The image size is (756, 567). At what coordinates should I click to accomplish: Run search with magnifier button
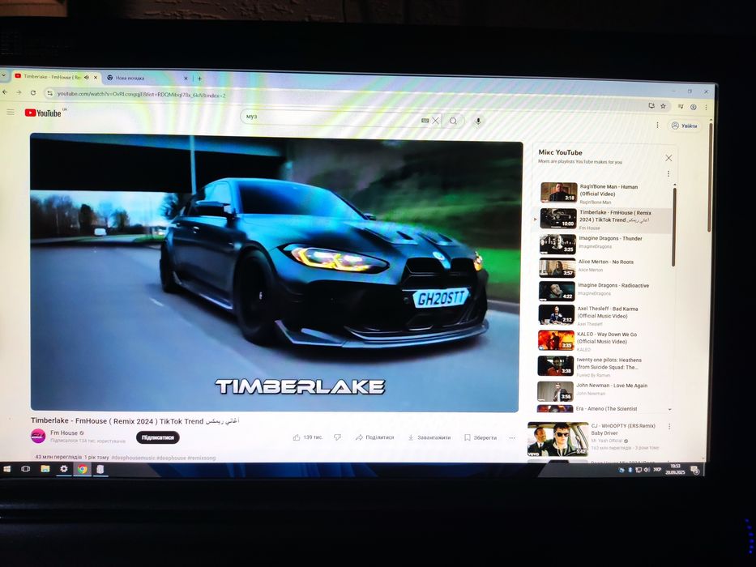453,121
